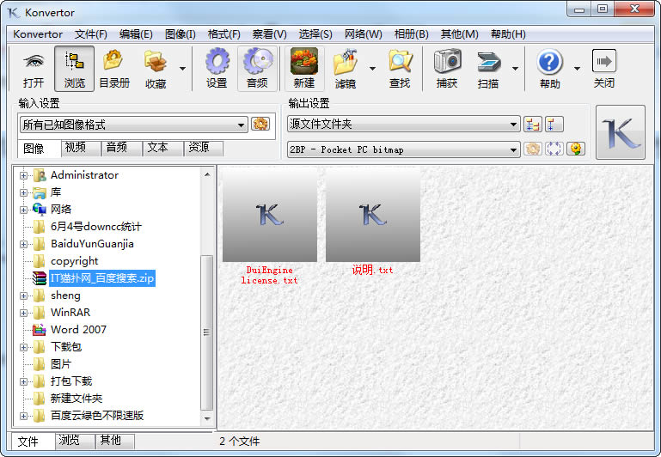
Task: Select IT猫扑网_百度搜索.zip in the tree
Action: click(102, 278)
